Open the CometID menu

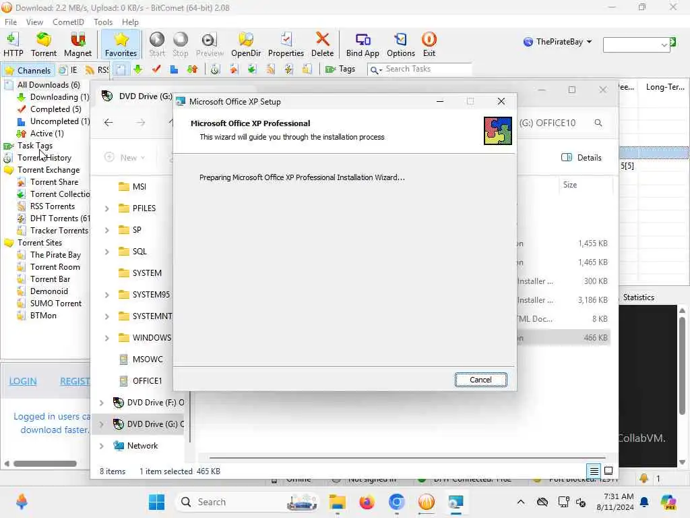[68, 22]
